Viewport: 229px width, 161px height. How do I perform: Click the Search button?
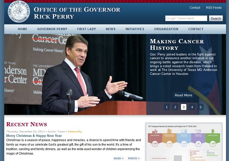(216, 18)
